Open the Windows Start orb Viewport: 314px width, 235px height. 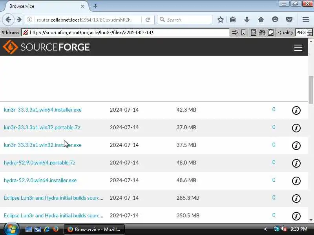click(x=11, y=229)
